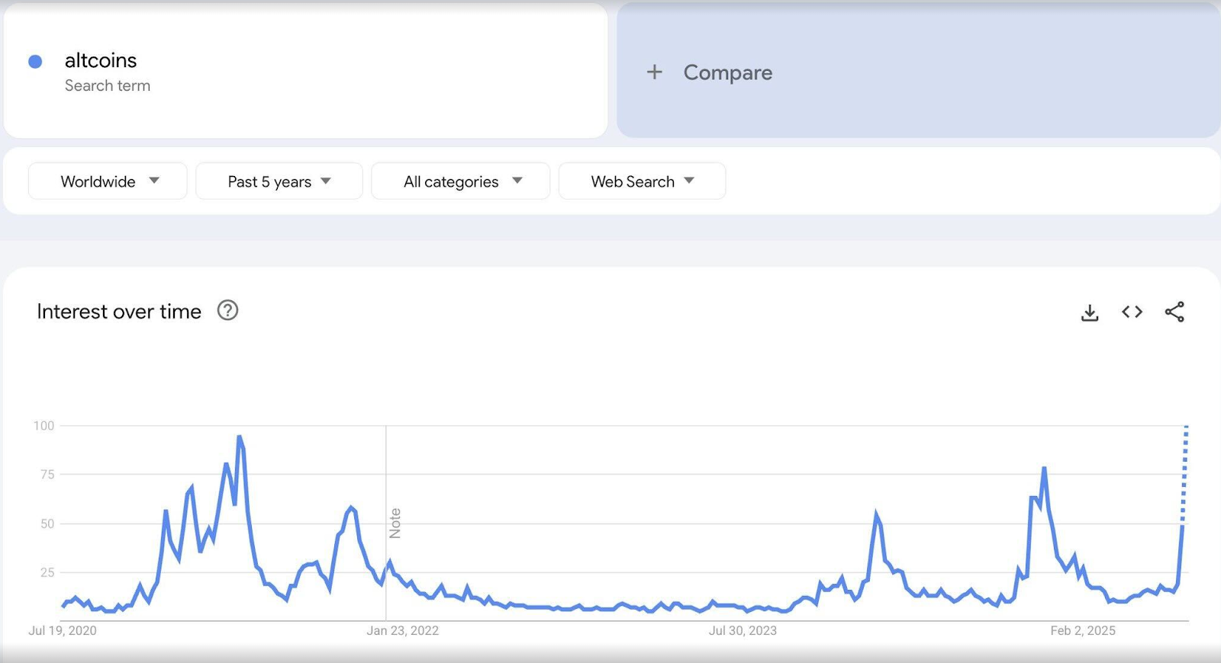Expand the All categories dropdown
This screenshot has height=663, width=1221.
coord(461,181)
